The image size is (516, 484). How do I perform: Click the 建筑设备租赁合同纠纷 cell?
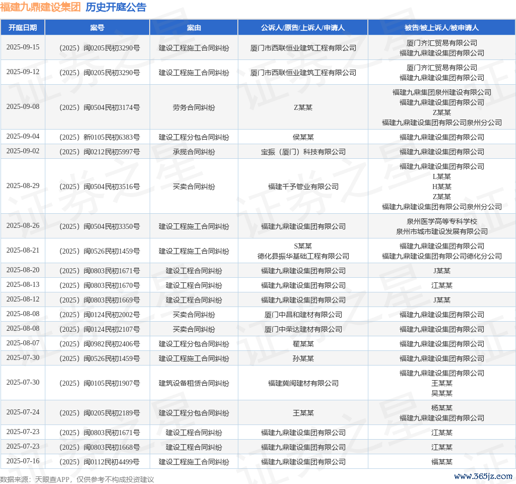pos(194,383)
